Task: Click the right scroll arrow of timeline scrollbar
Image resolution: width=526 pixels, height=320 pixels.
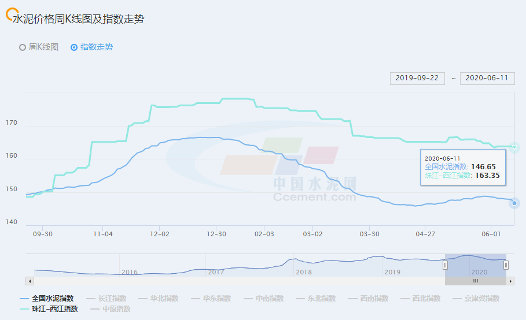Action: click(x=510, y=281)
